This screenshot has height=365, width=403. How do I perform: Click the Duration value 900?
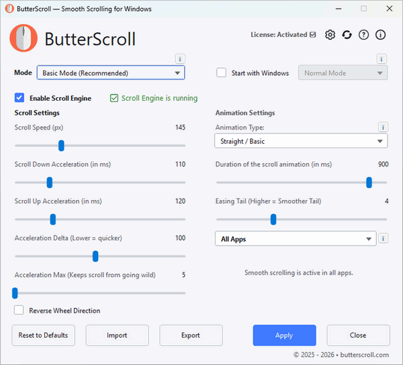click(384, 164)
